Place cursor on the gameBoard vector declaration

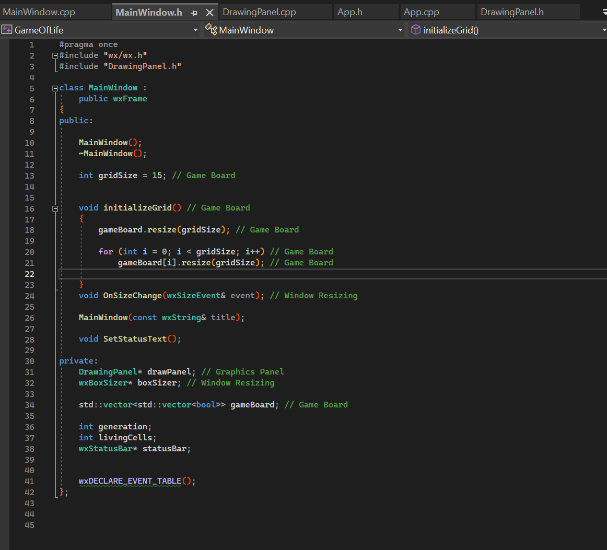tap(252, 404)
